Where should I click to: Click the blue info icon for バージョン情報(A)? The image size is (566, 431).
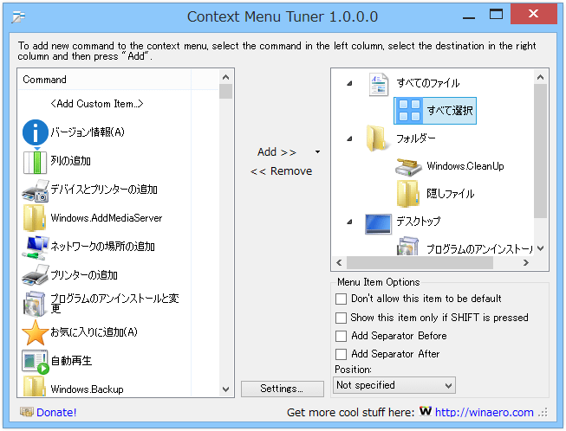pyautogui.click(x=35, y=132)
